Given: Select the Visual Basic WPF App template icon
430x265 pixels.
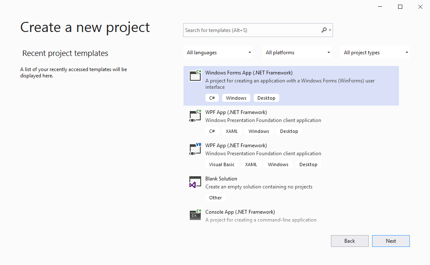Looking at the screenshot, I should 195,148.
